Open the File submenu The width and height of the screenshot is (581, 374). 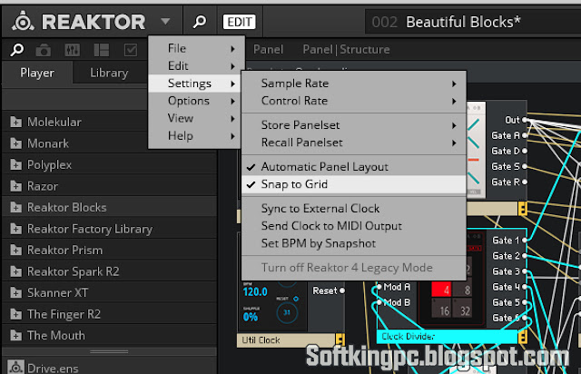coord(196,48)
